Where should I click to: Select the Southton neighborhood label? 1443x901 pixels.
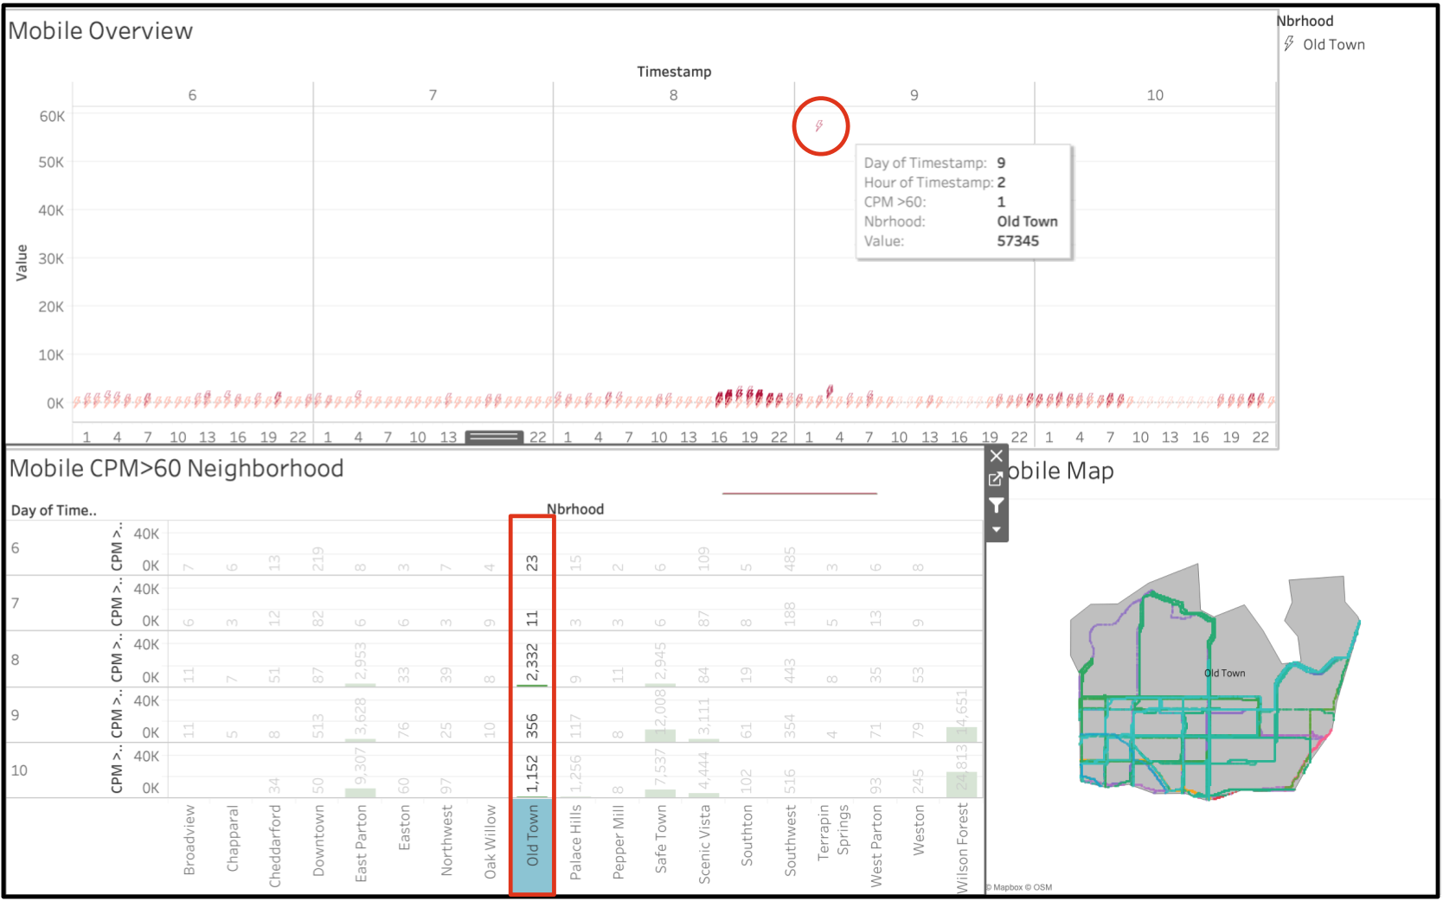747,835
